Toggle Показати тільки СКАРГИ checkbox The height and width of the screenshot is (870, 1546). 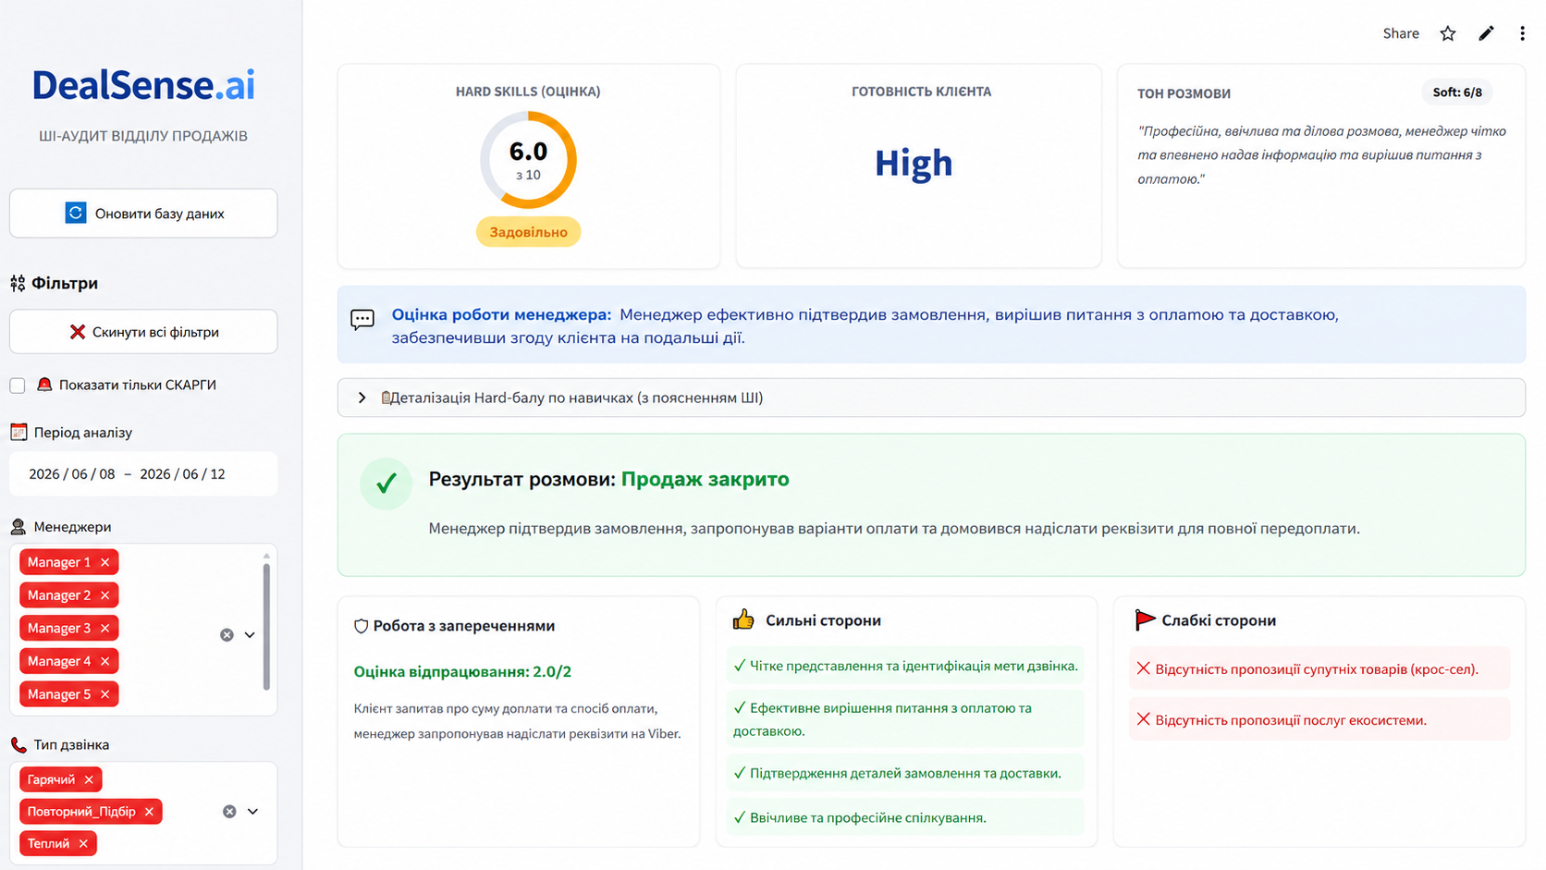pos(18,386)
